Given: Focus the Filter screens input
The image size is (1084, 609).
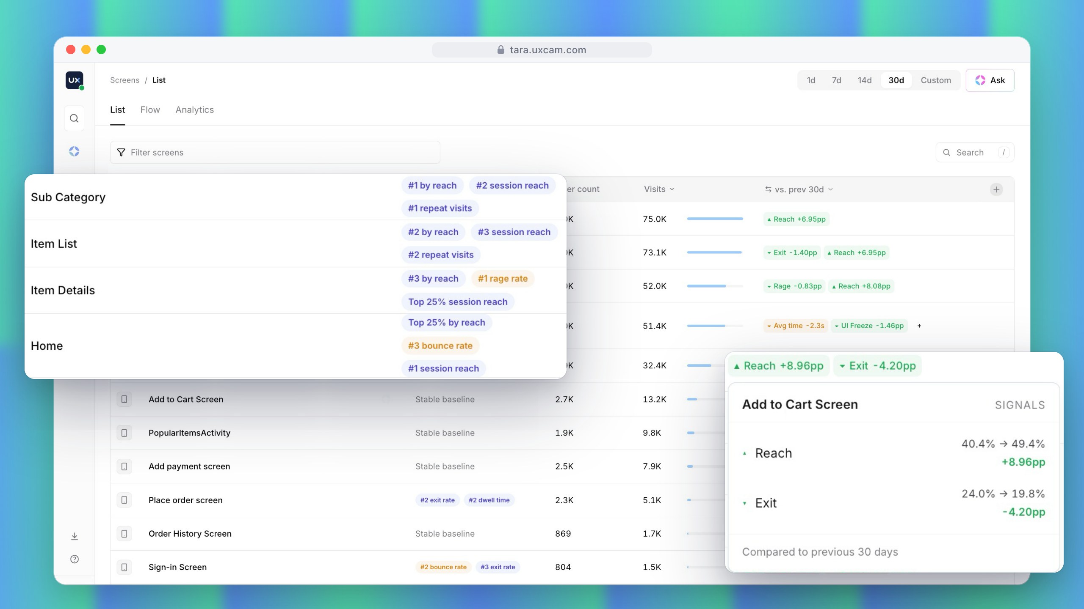Looking at the screenshot, I should click(275, 152).
